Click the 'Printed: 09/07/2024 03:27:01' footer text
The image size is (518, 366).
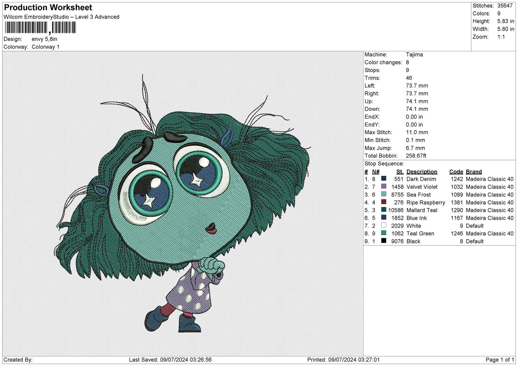pos(344,360)
